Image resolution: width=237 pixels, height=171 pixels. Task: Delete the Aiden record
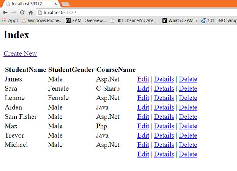click(188, 107)
